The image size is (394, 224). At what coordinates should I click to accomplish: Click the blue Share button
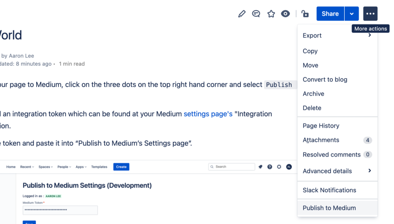[x=330, y=14]
